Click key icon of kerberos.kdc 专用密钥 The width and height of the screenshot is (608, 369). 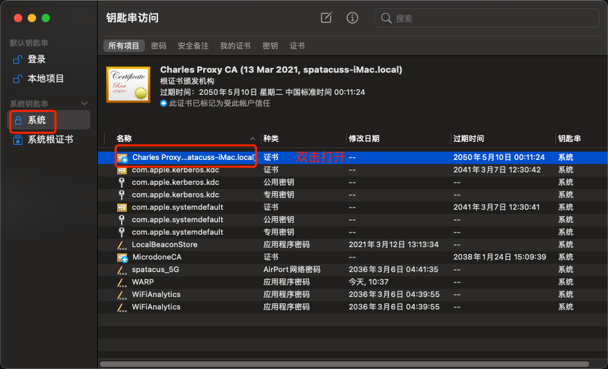coord(122,195)
